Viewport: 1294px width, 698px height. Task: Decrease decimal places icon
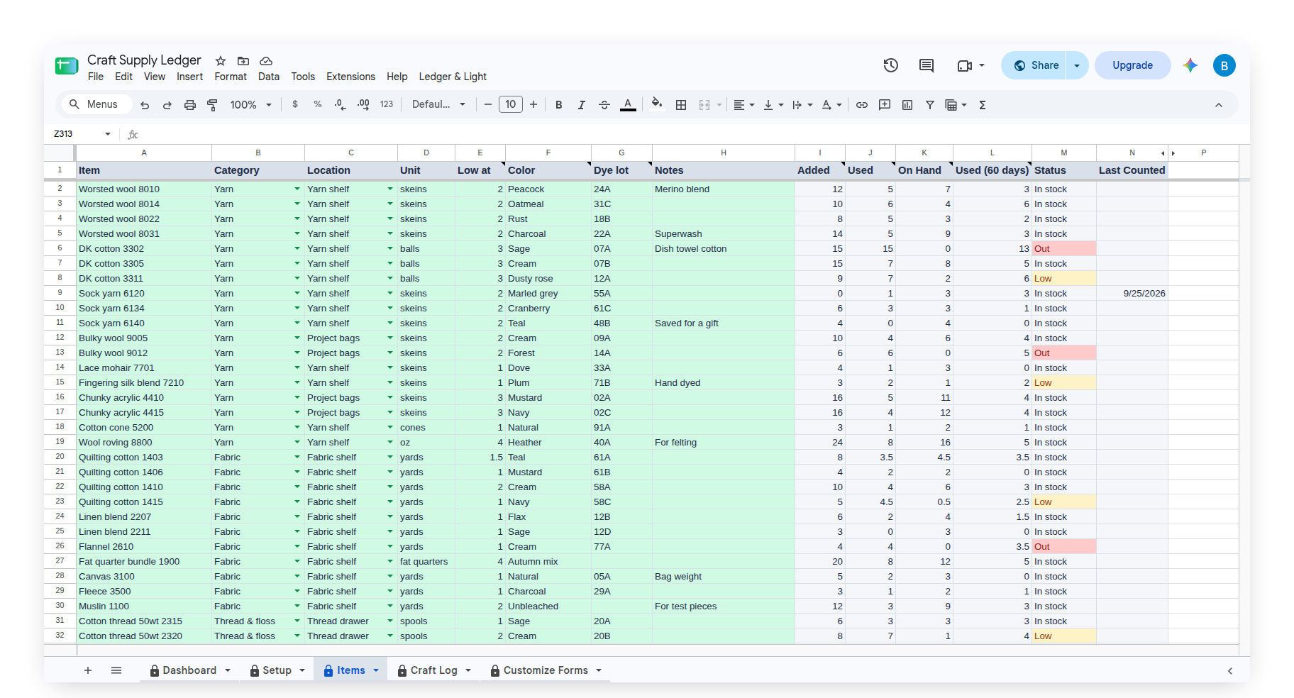point(341,105)
